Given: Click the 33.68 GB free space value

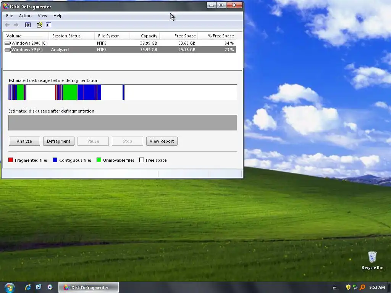Looking at the screenshot, I should pos(187,43).
